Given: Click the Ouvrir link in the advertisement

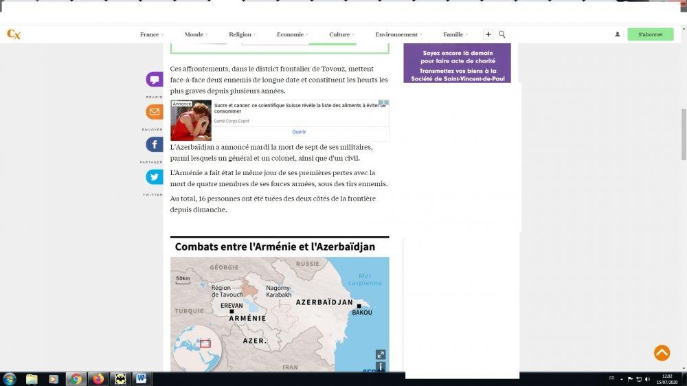Looking at the screenshot, I should pos(299,132).
